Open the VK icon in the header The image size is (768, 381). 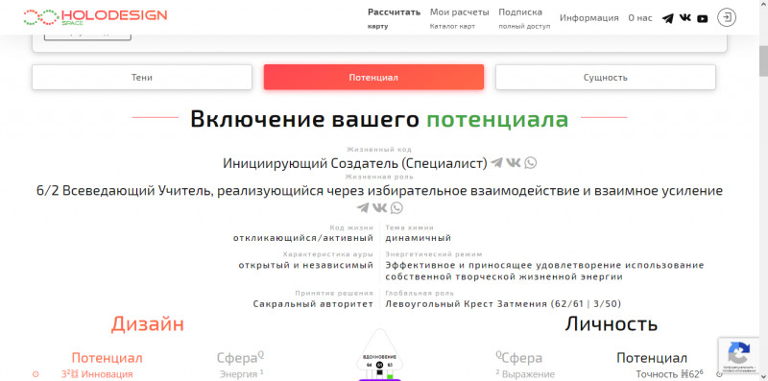tap(684, 18)
